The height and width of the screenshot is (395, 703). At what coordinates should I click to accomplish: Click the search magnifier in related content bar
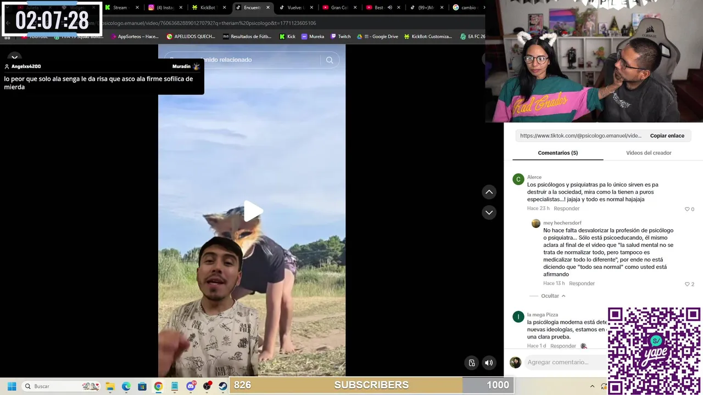pos(330,60)
